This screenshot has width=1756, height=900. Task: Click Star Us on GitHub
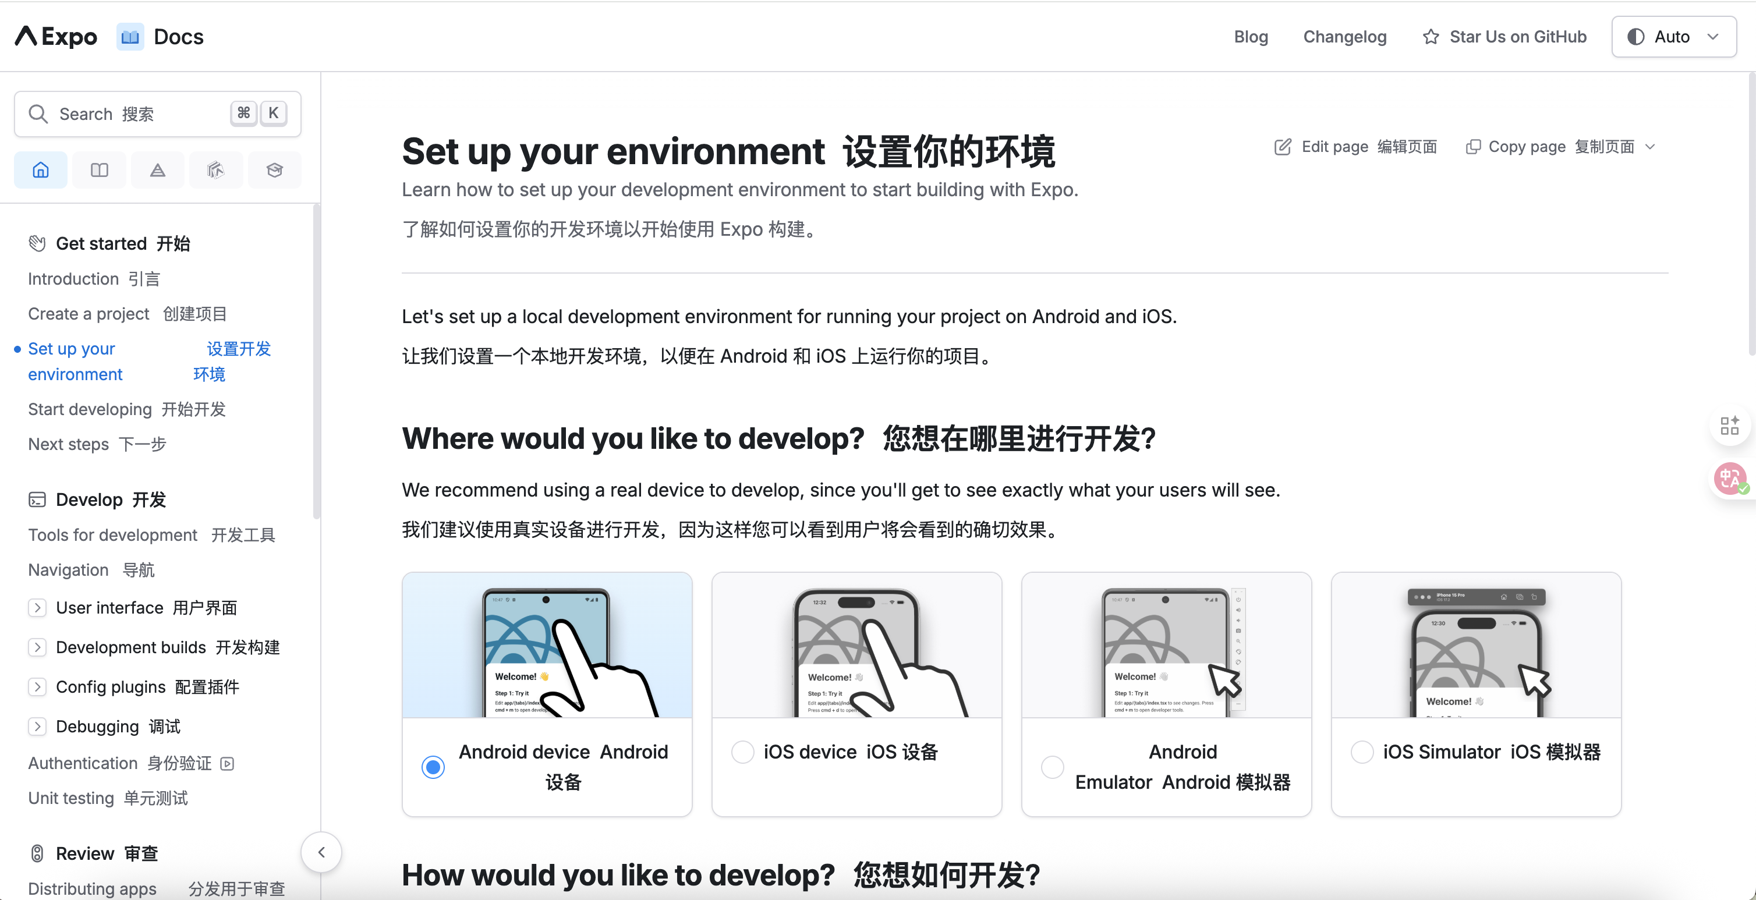[1505, 36]
